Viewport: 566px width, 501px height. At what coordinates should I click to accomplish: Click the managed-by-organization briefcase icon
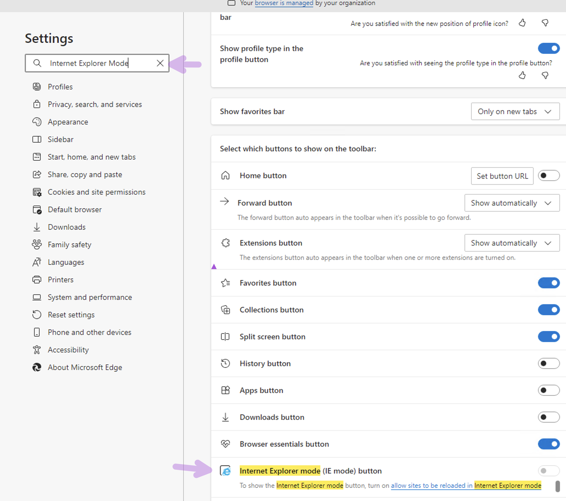coord(231,3)
